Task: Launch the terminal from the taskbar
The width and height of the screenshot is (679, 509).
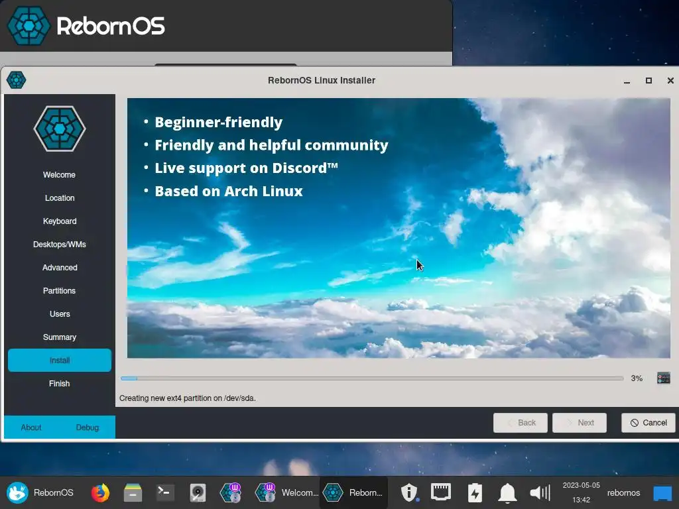Action: [165, 492]
